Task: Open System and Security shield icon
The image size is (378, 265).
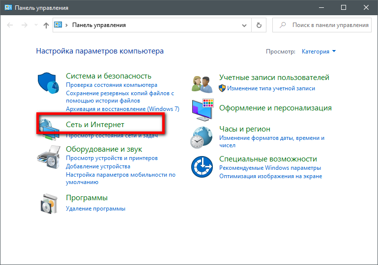Action: coord(49,83)
